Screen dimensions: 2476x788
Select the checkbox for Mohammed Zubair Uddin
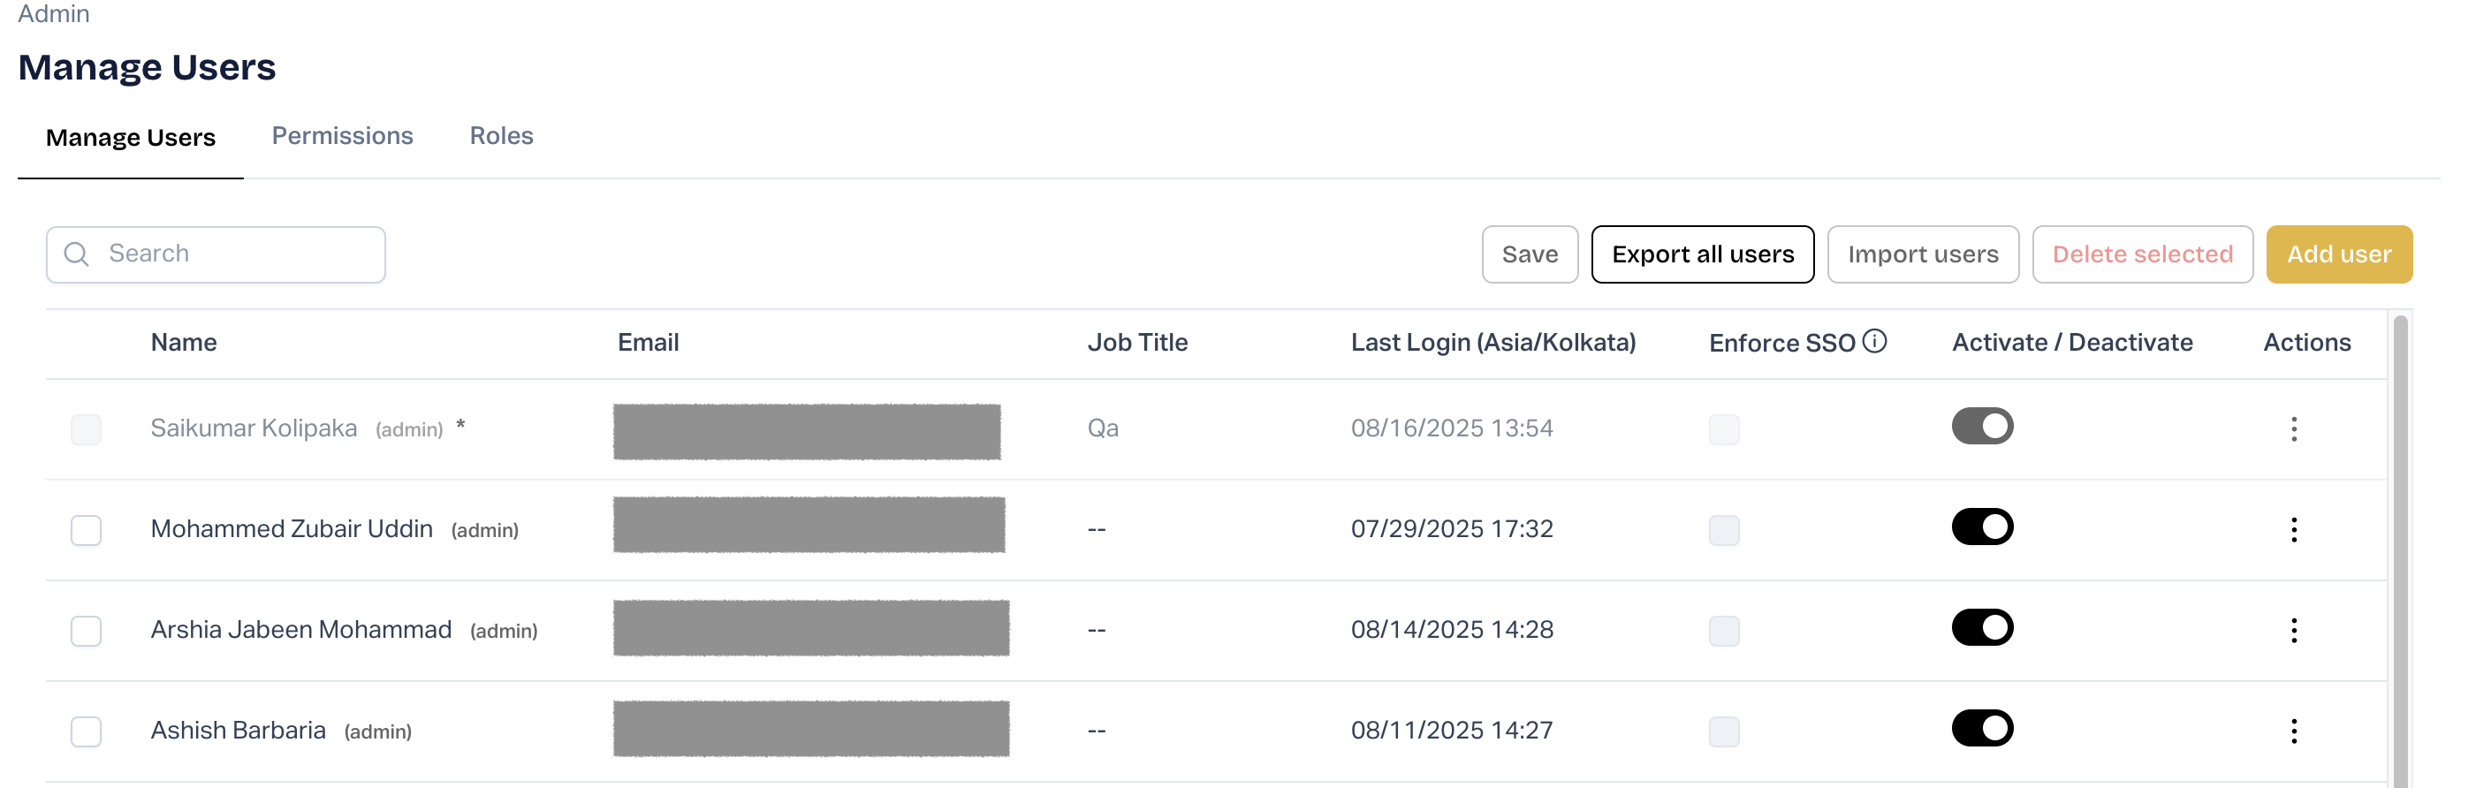(87, 530)
